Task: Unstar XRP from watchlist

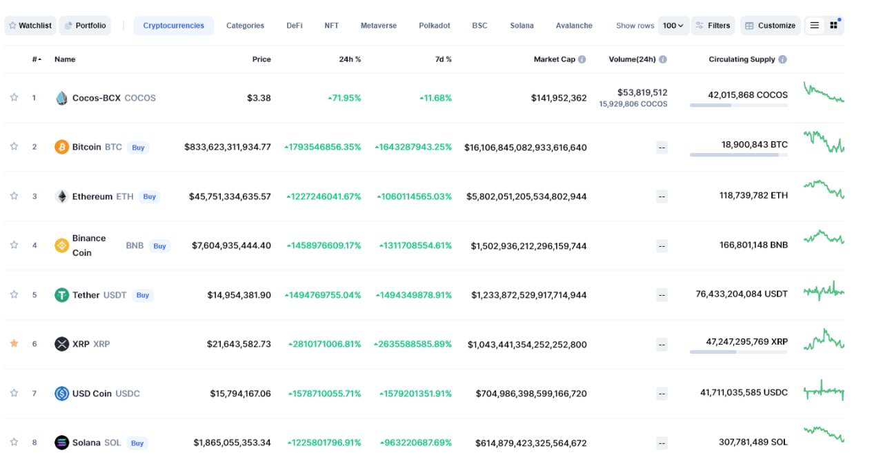Action: (x=14, y=343)
